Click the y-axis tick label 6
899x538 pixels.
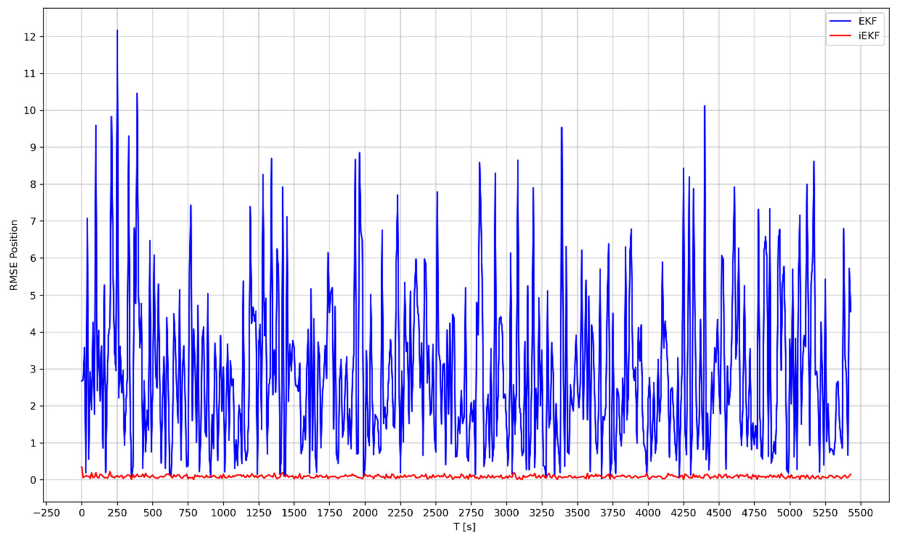coord(33,258)
